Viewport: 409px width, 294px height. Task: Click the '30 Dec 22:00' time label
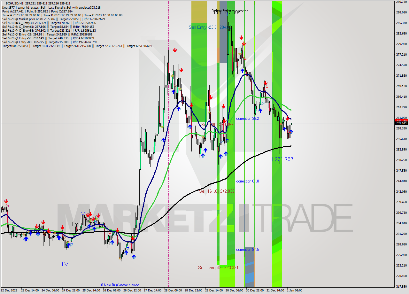coord(255,290)
